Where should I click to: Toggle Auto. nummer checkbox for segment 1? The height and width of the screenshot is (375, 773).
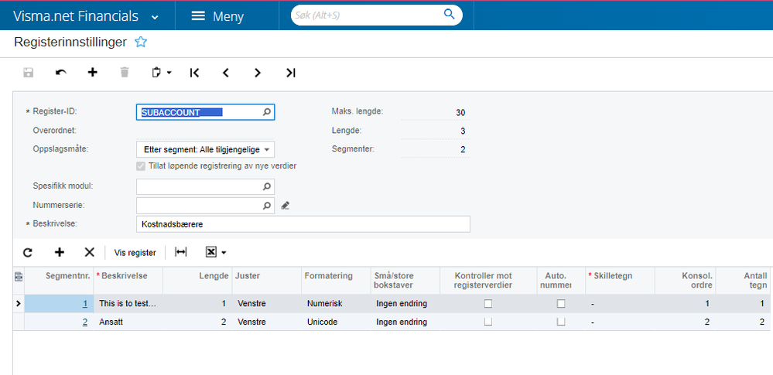pyautogui.click(x=561, y=304)
